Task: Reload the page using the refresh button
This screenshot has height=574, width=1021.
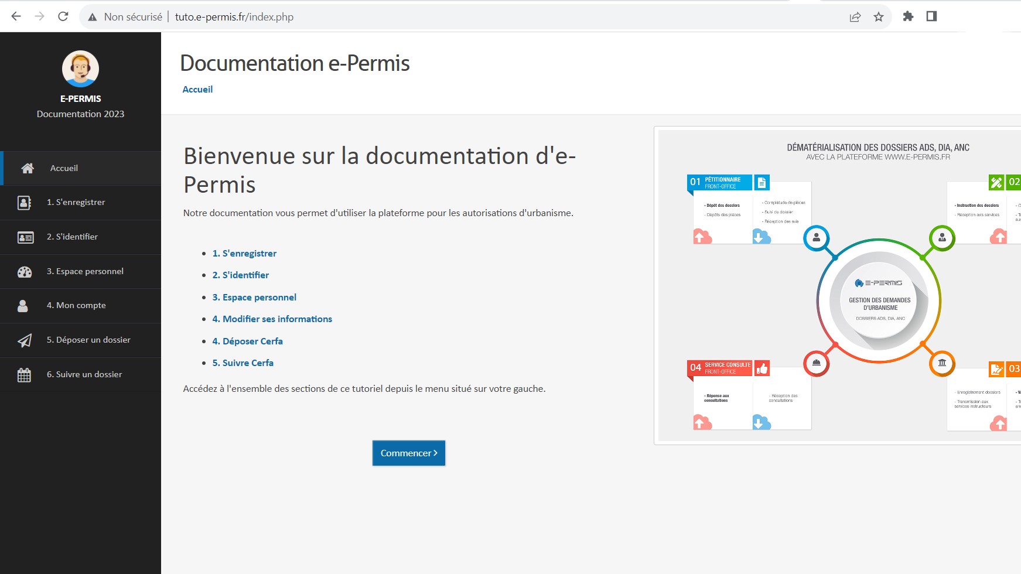Action: (x=63, y=16)
